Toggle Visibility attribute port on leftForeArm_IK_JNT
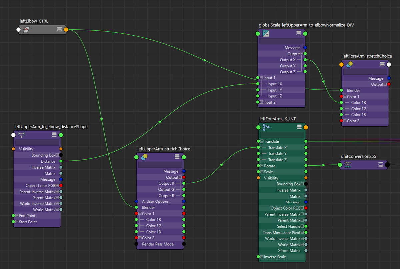 point(258,178)
